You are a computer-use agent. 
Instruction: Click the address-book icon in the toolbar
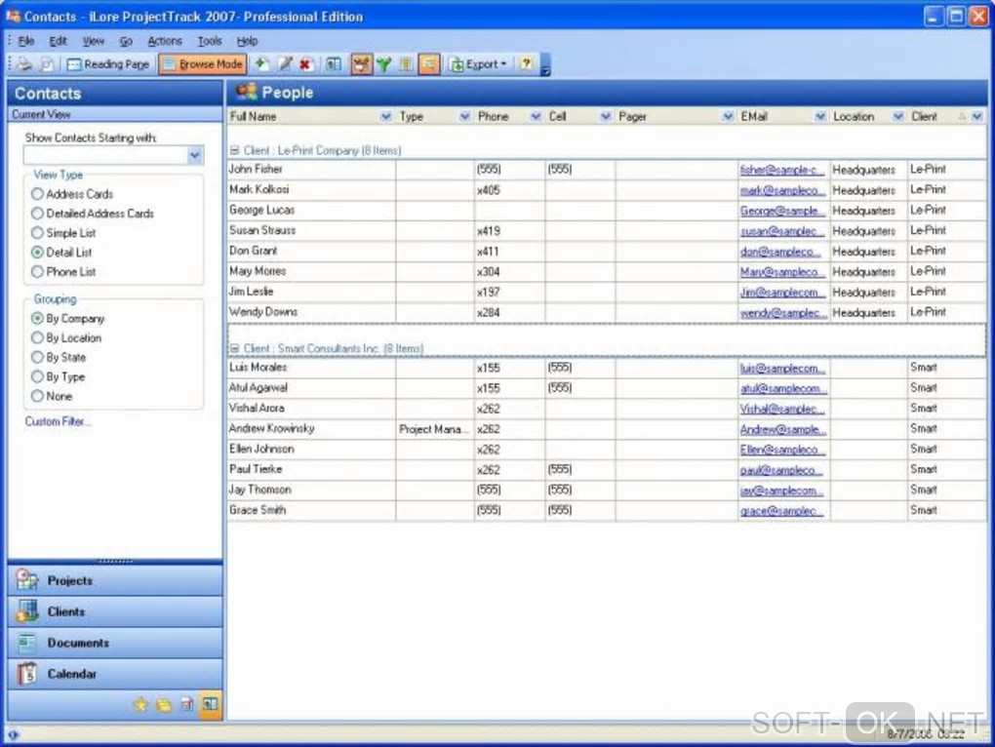pos(334,64)
